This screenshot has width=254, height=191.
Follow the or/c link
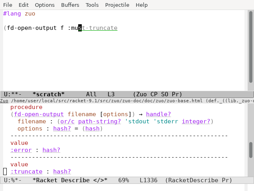click(x=67, y=121)
